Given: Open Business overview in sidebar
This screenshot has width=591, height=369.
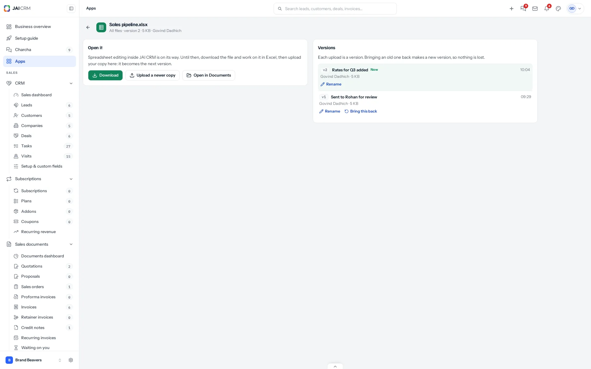Looking at the screenshot, I should [39, 27].
